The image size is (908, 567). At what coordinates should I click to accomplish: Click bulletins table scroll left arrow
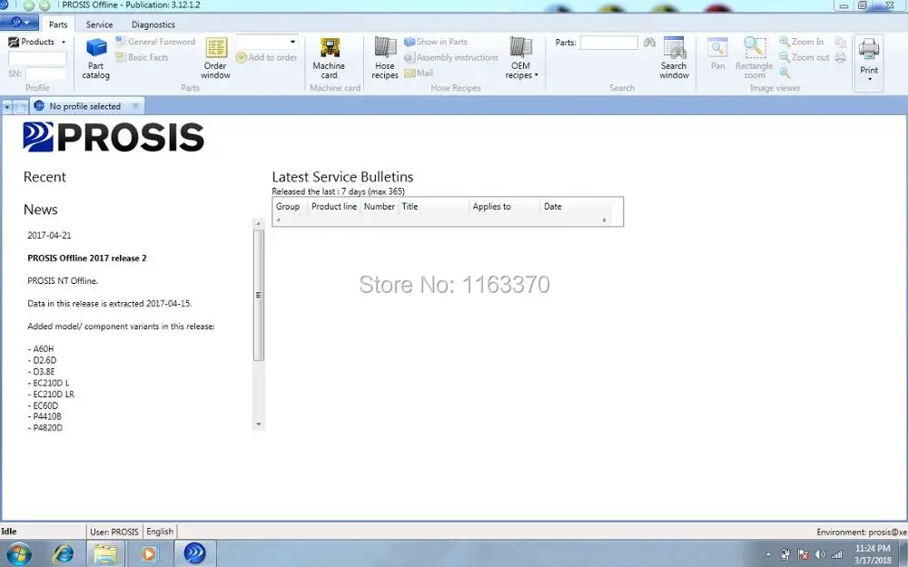click(x=279, y=220)
